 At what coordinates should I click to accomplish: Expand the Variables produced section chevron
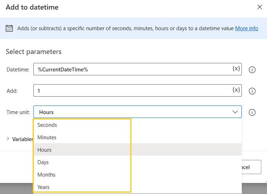point(8,139)
